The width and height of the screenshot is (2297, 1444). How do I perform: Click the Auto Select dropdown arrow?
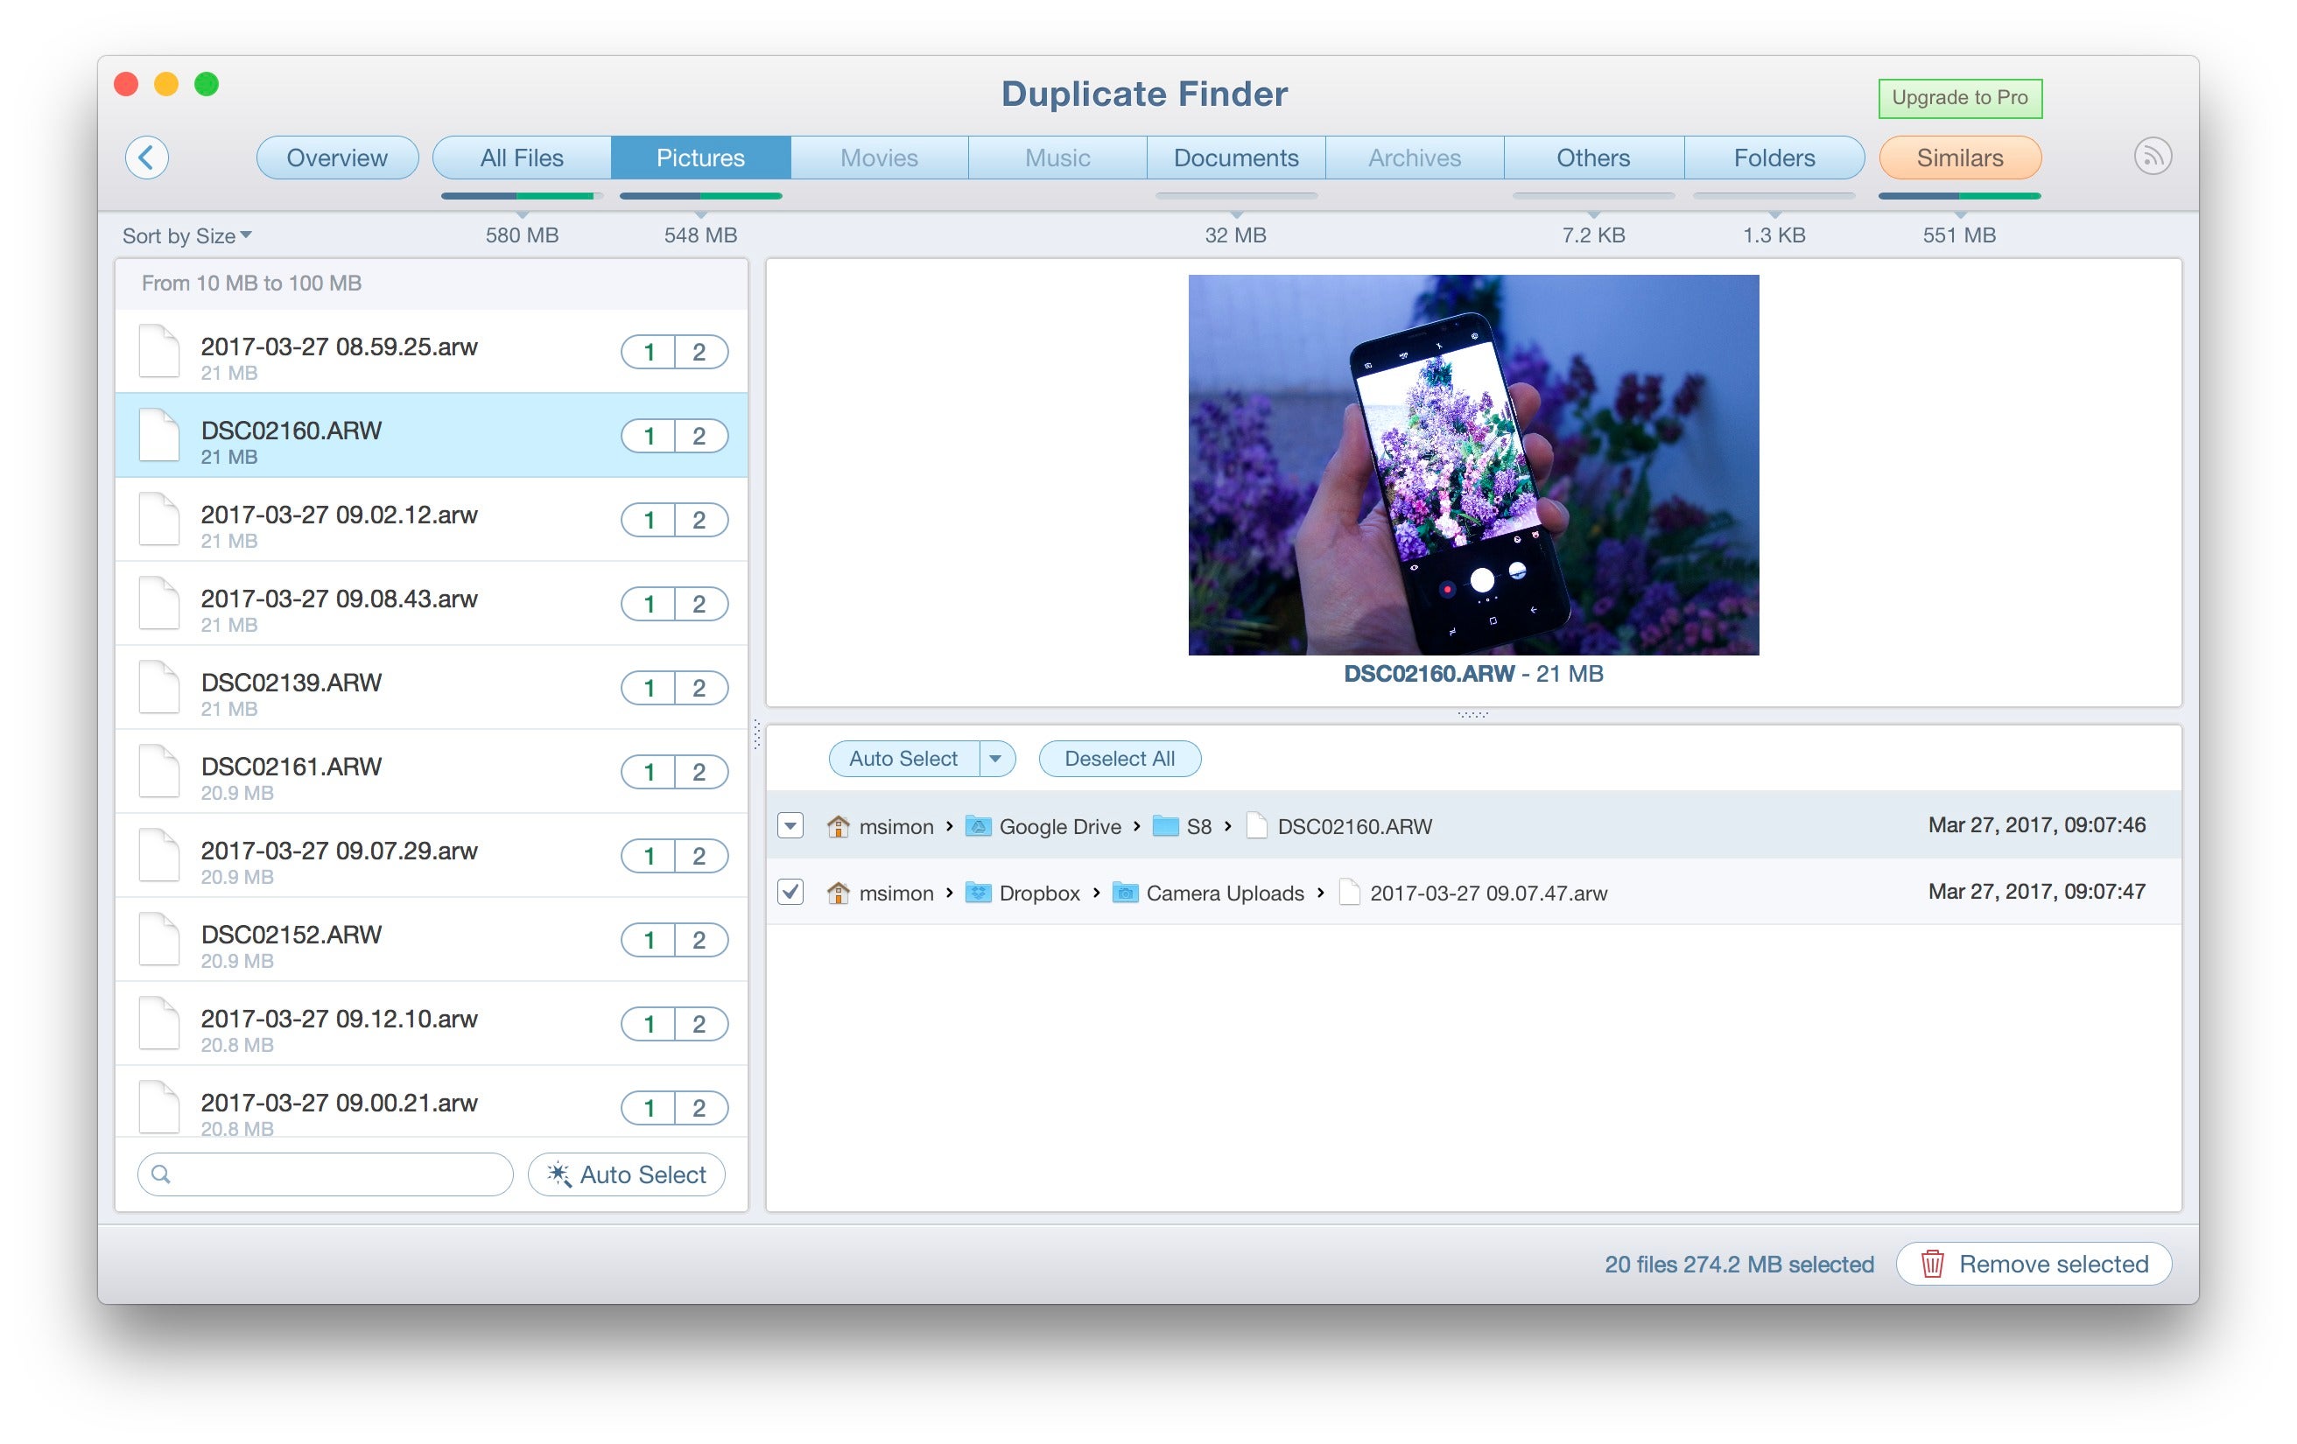tap(998, 761)
